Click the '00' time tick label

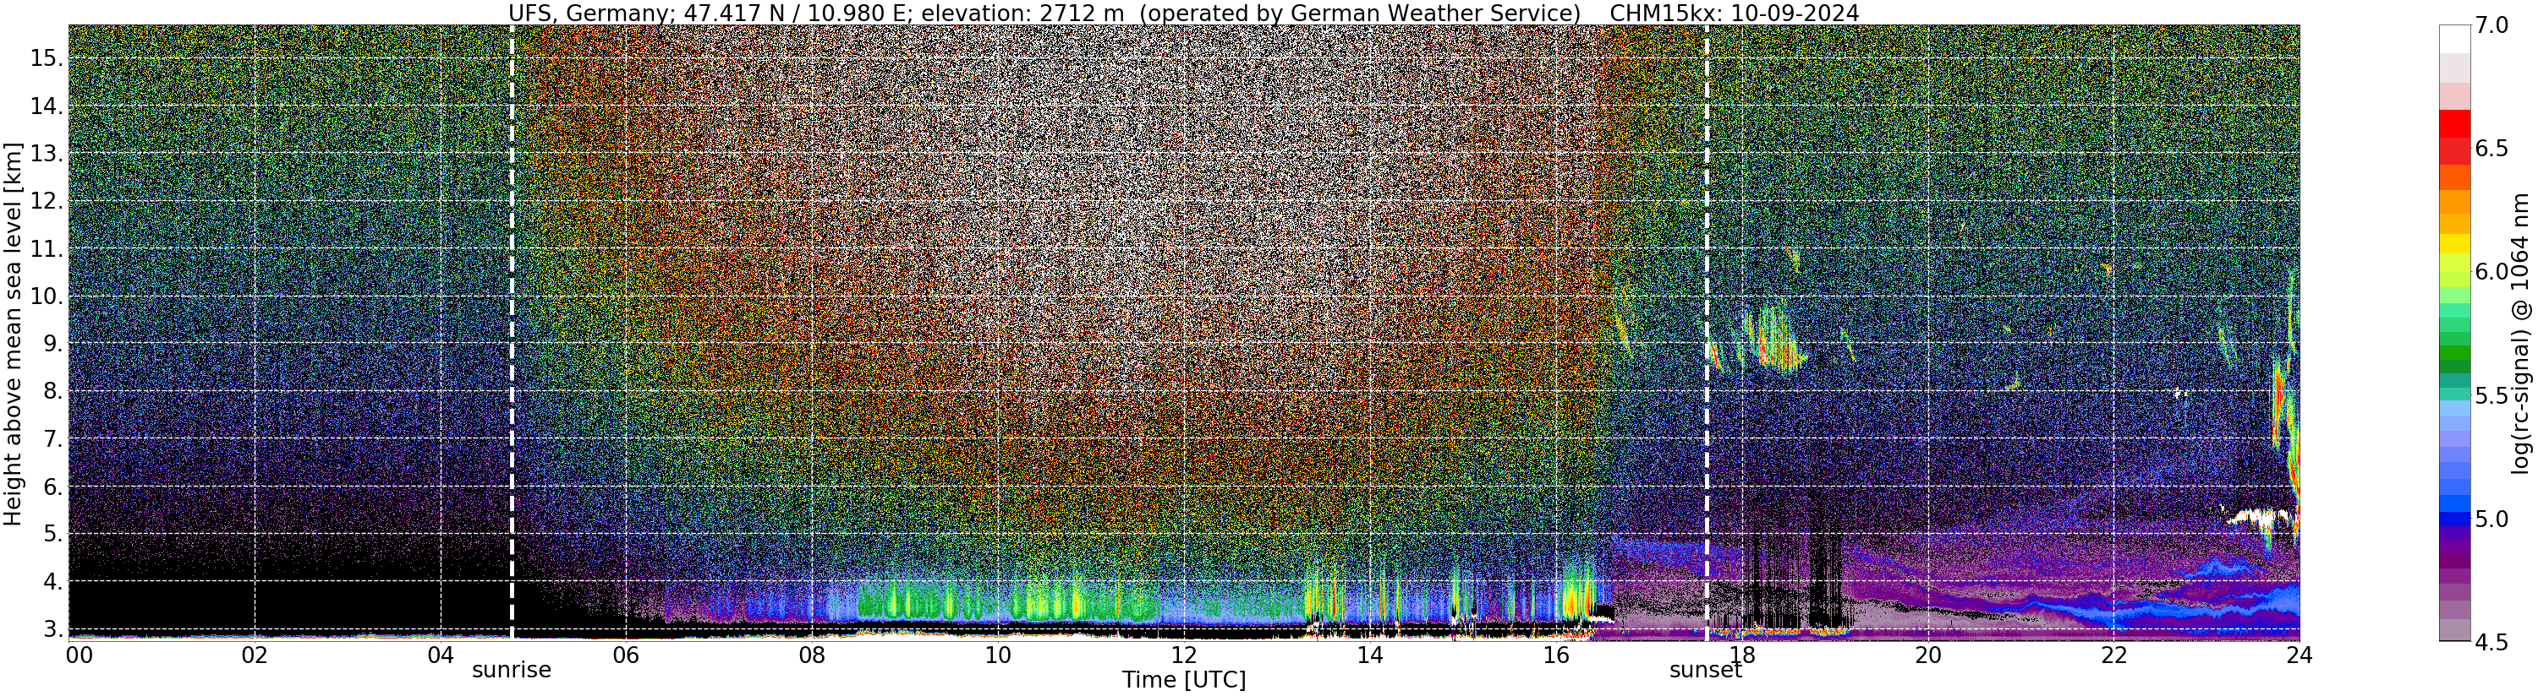79,655
